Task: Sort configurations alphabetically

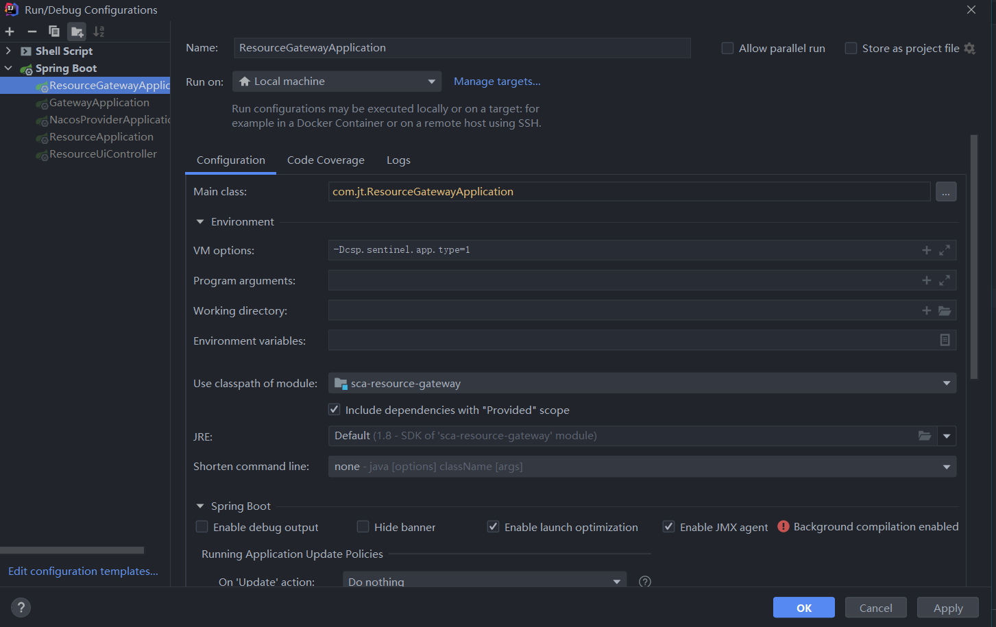Action: [x=99, y=32]
